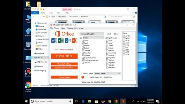185x104 pixels.
Task: Open the Microsoft Office 2016 version dropdown
Action: [92, 34]
